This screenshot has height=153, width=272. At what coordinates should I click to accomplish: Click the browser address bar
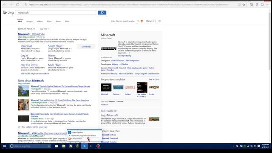129,5
